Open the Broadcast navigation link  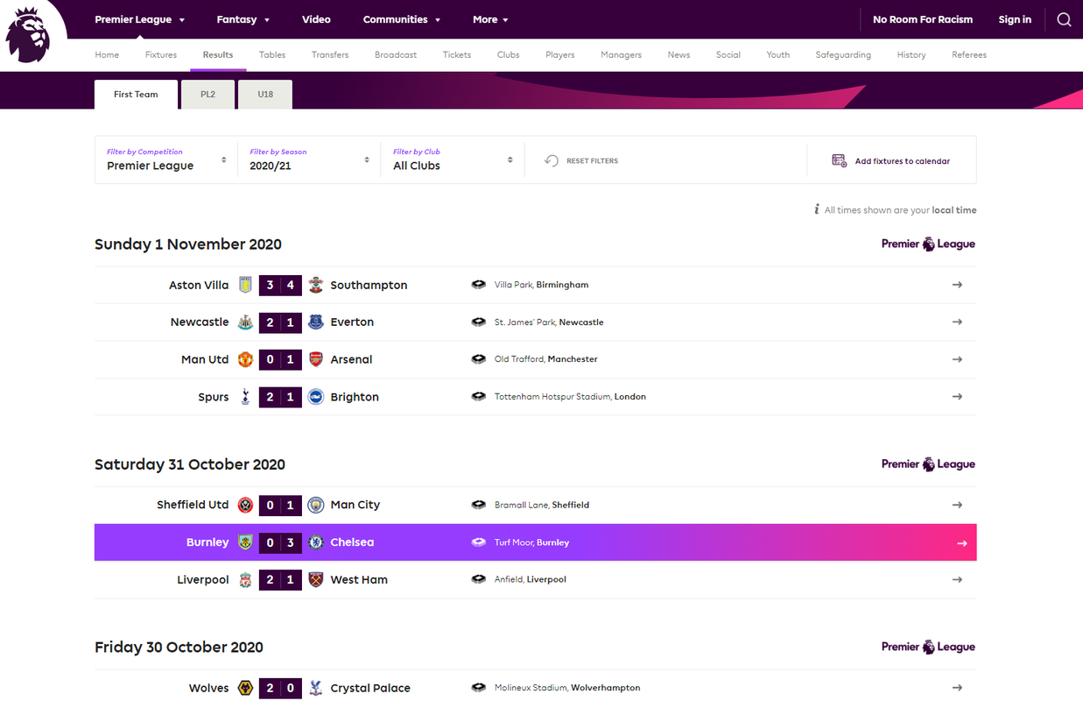click(396, 54)
